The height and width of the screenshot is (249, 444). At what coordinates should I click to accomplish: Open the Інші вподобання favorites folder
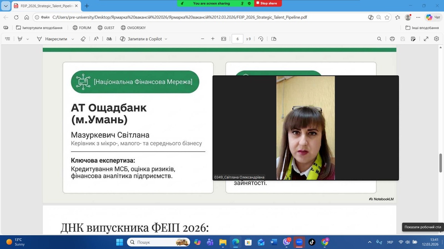pos(422,28)
